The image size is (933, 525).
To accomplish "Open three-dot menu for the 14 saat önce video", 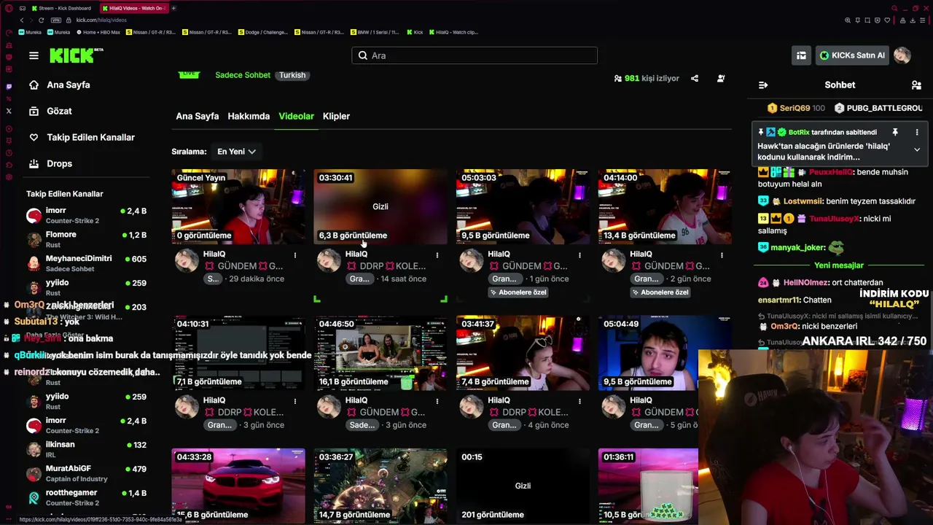I will (x=437, y=255).
